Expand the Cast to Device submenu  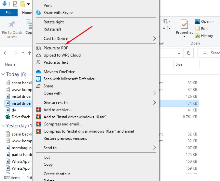(x=154, y=39)
